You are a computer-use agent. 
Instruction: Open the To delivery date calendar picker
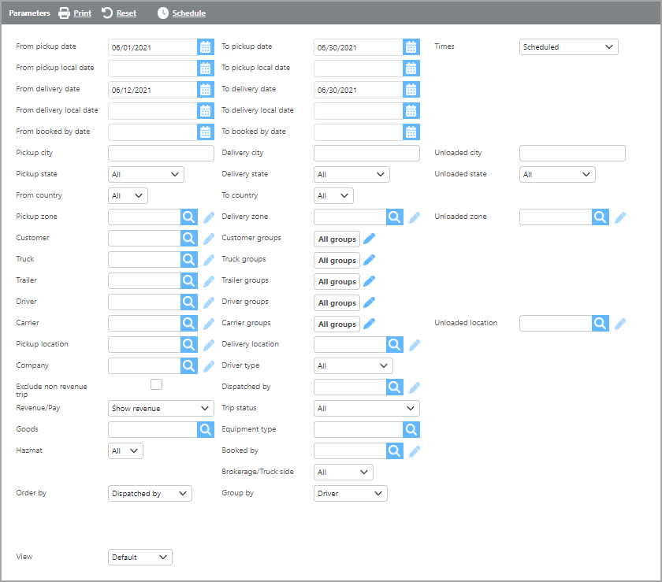click(x=411, y=90)
